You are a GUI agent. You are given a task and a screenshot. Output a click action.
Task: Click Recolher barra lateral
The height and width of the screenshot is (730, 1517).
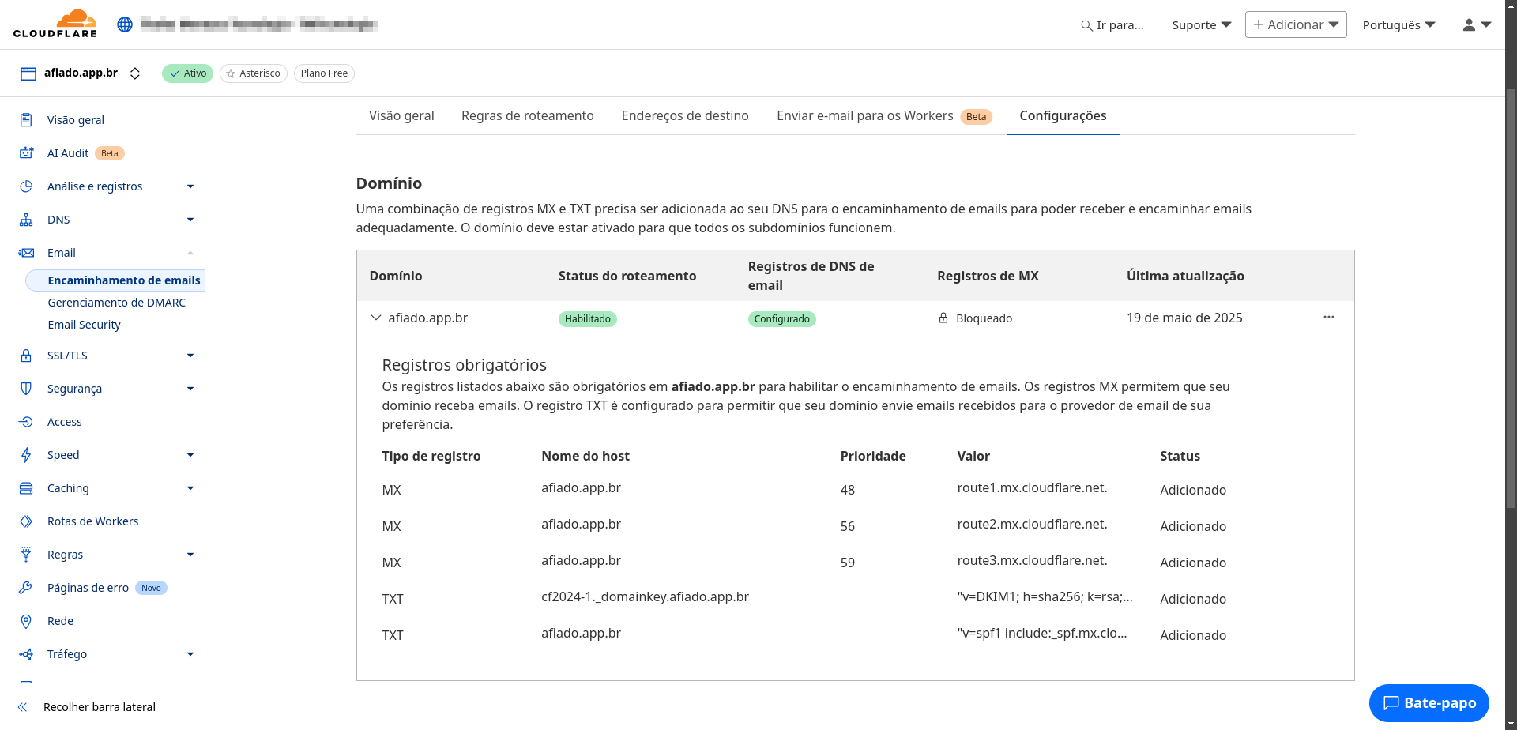click(100, 707)
